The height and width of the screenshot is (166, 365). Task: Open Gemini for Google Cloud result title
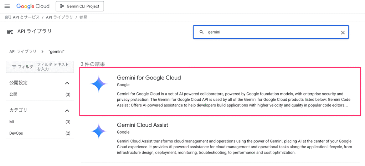(149, 78)
